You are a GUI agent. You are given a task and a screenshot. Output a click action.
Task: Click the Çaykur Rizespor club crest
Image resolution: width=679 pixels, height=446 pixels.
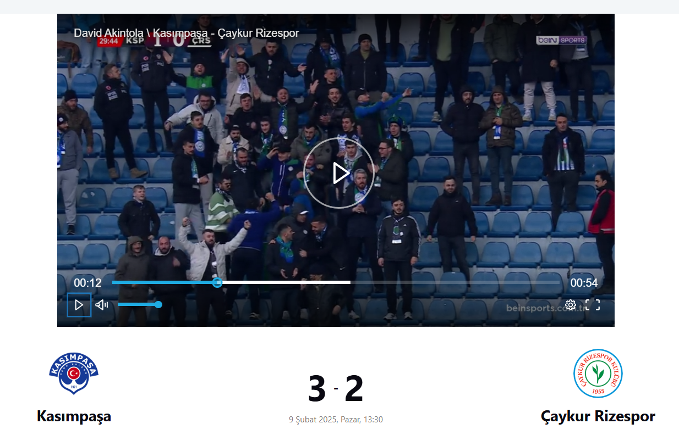click(x=598, y=373)
